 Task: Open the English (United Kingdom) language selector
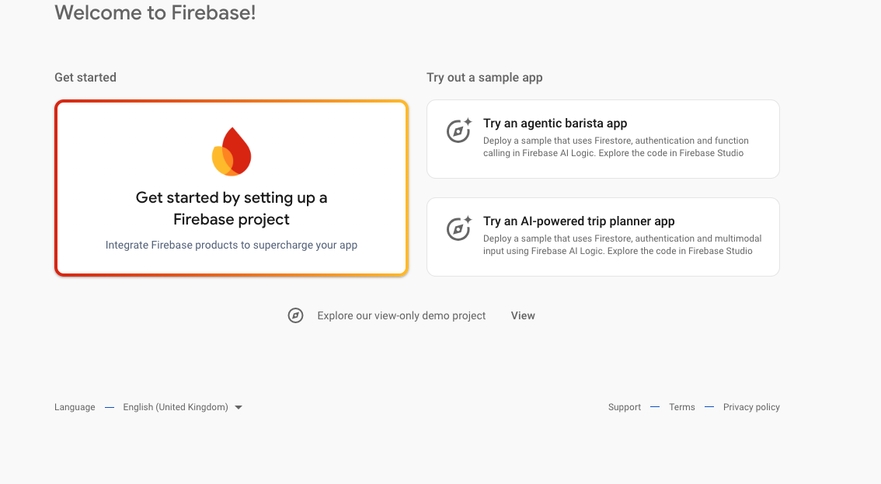176,407
